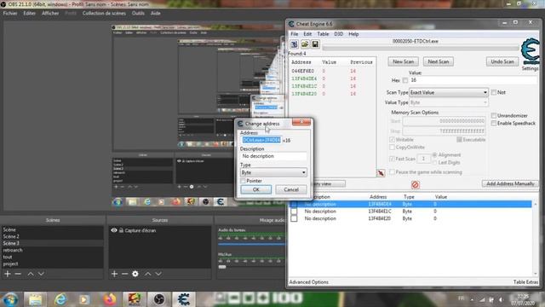Toggle visibility eye of Capture d'écran

pyautogui.click(x=113, y=230)
